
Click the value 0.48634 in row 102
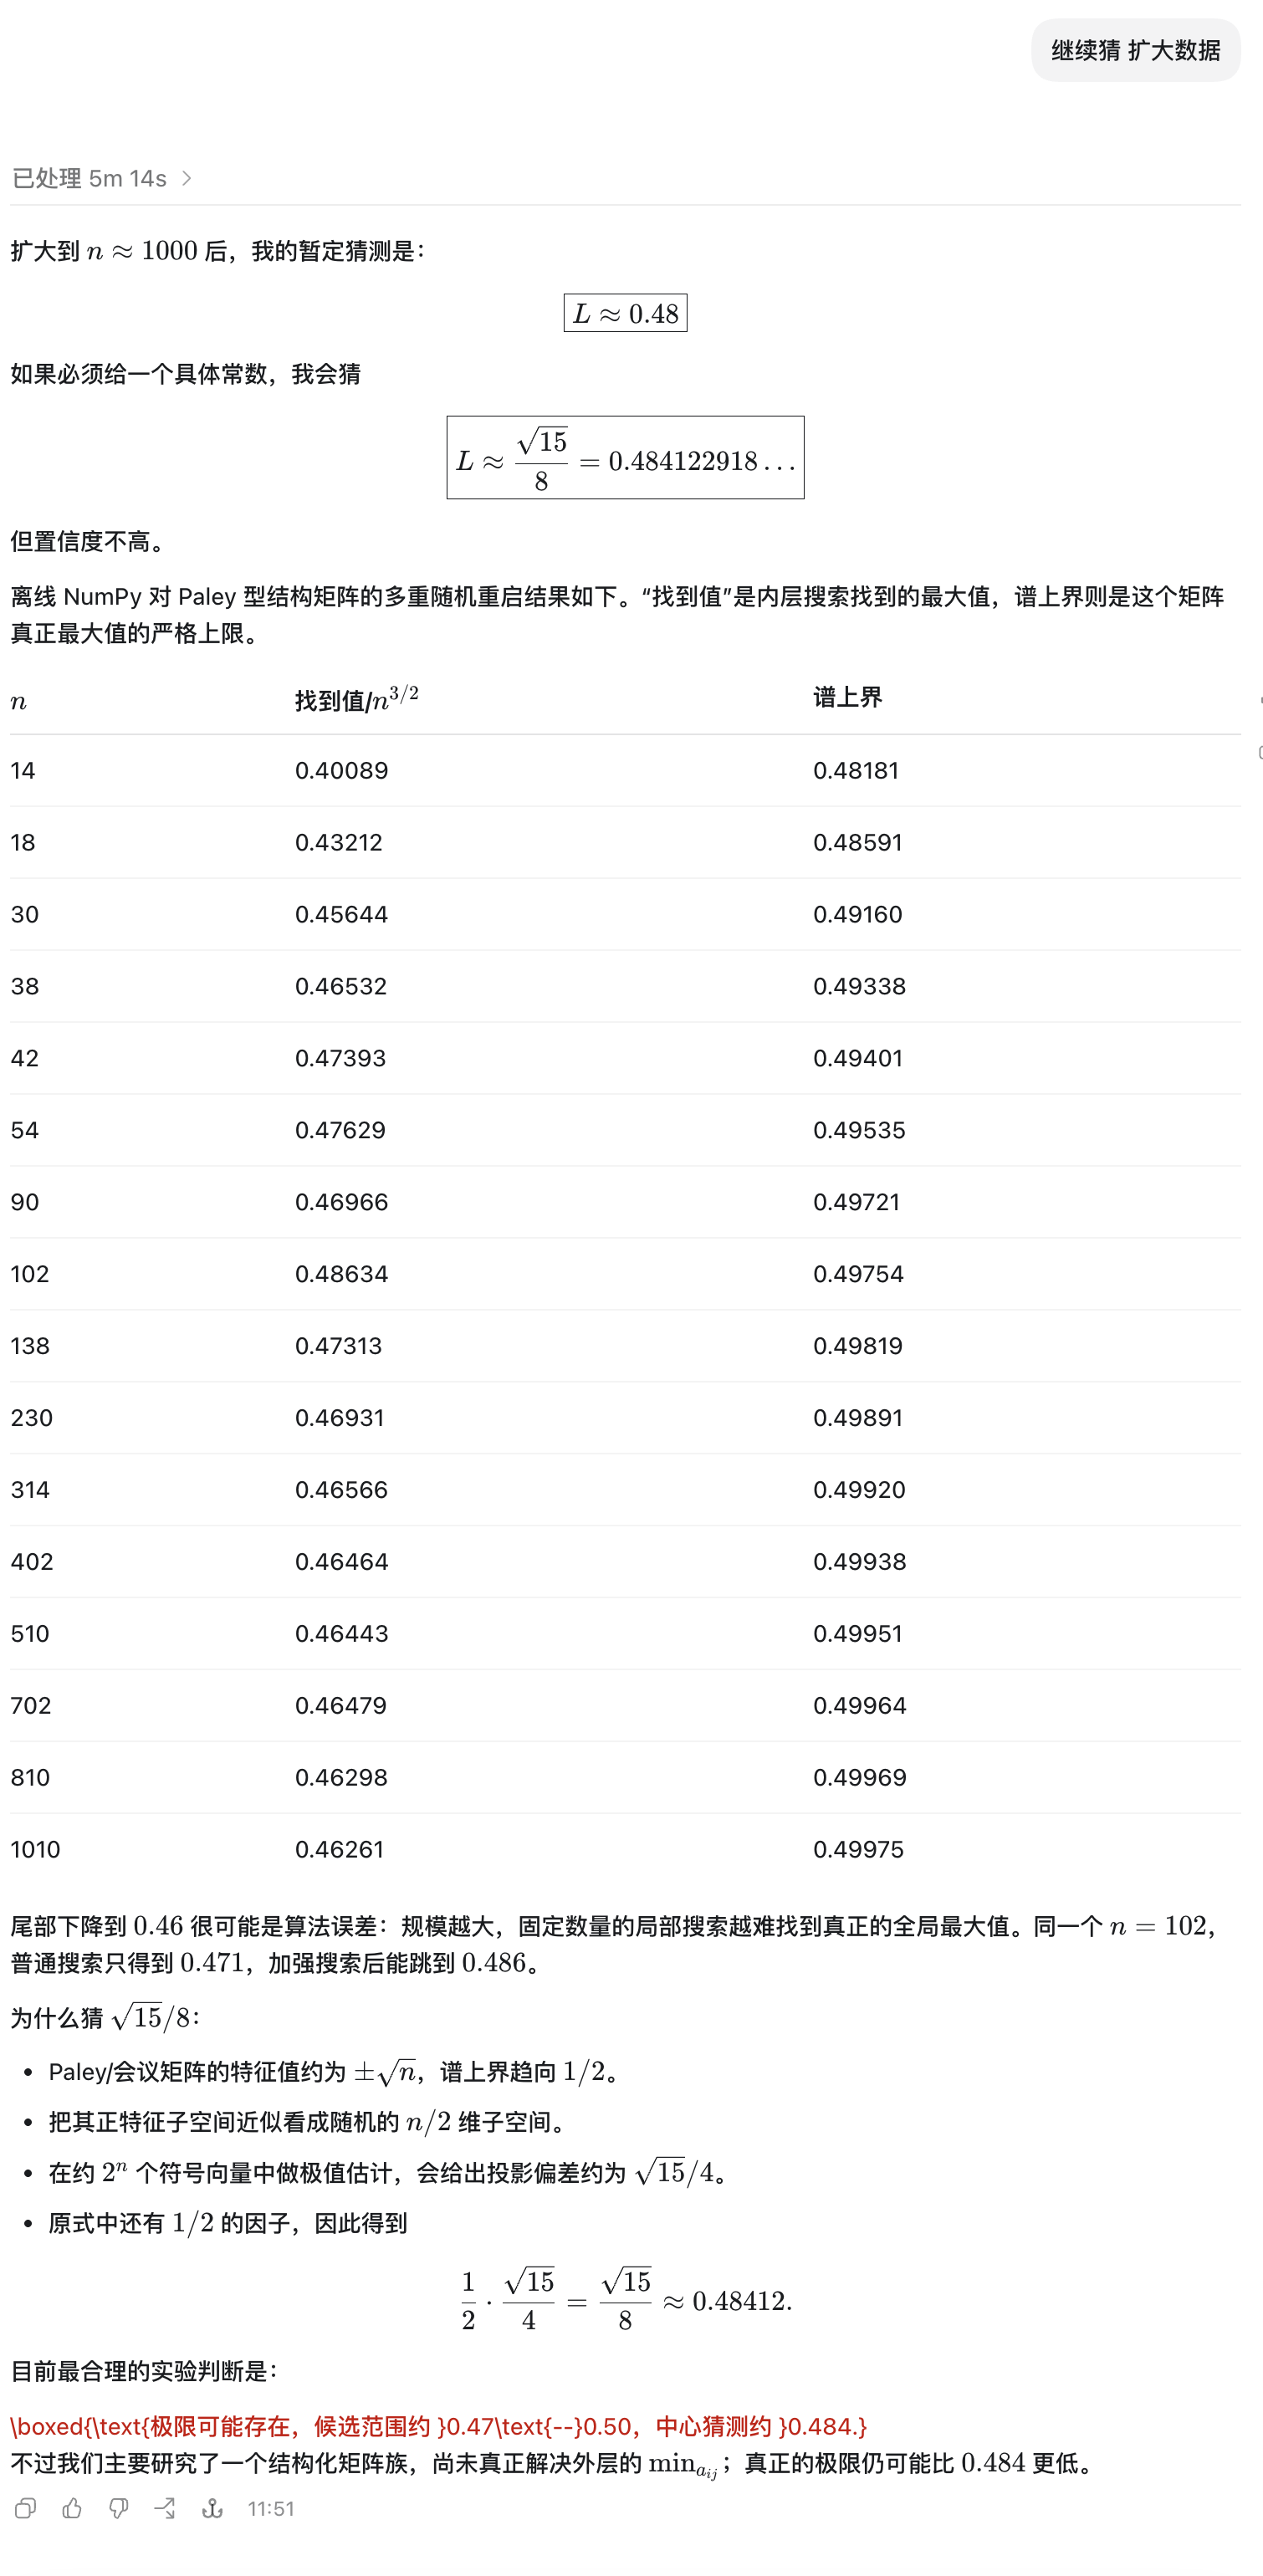[341, 1274]
